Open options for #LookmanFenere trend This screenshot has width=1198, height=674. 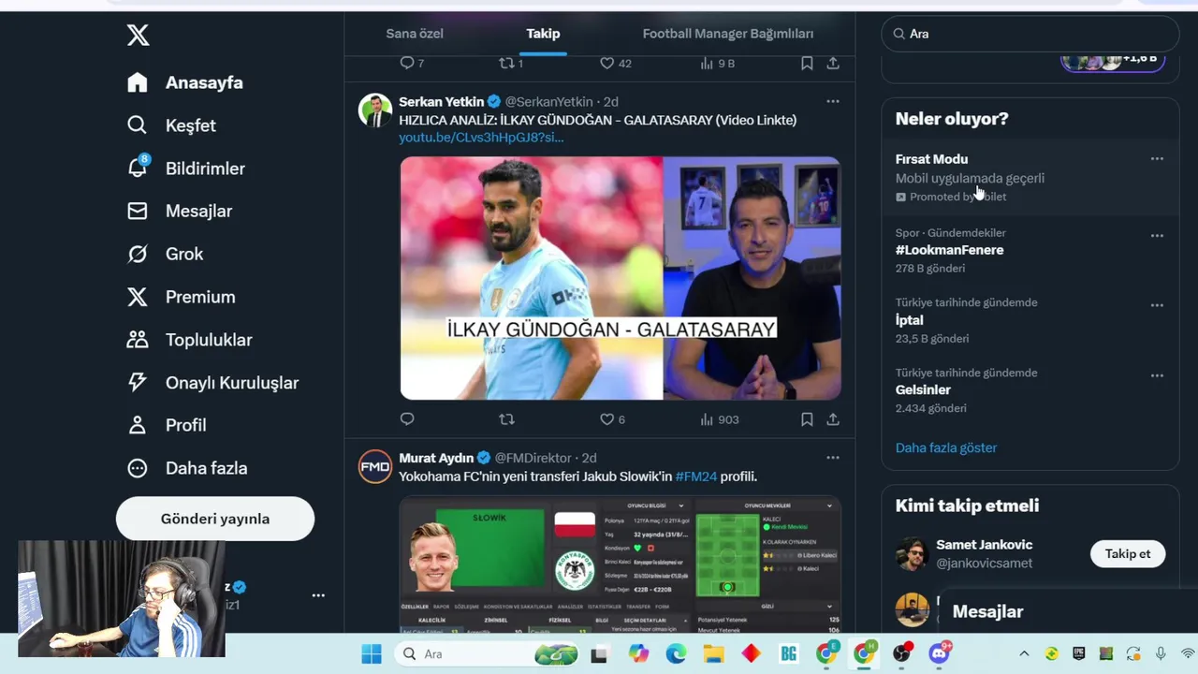click(1157, 235)
